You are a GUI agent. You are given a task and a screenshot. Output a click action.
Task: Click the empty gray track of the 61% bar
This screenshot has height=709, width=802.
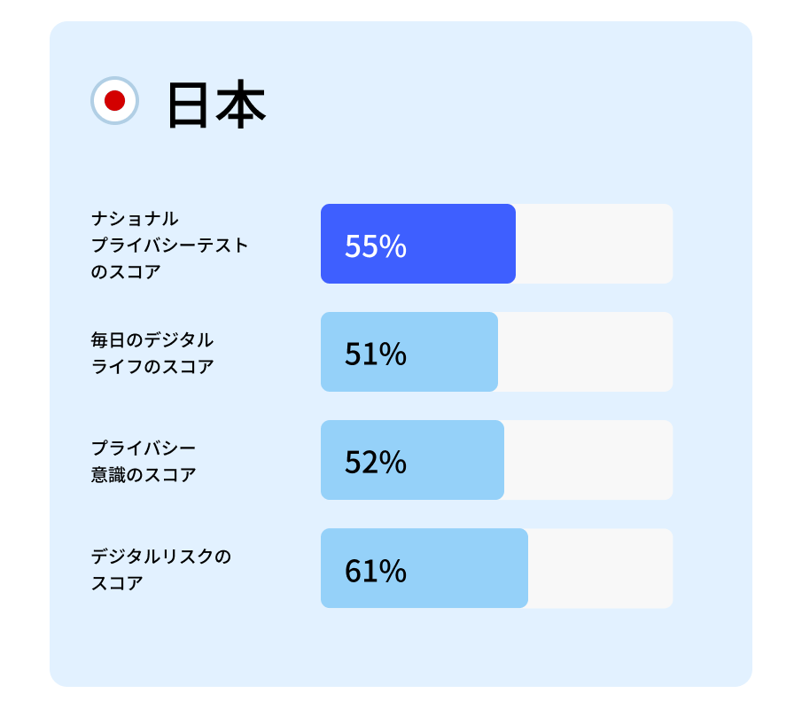pos(600,568)
